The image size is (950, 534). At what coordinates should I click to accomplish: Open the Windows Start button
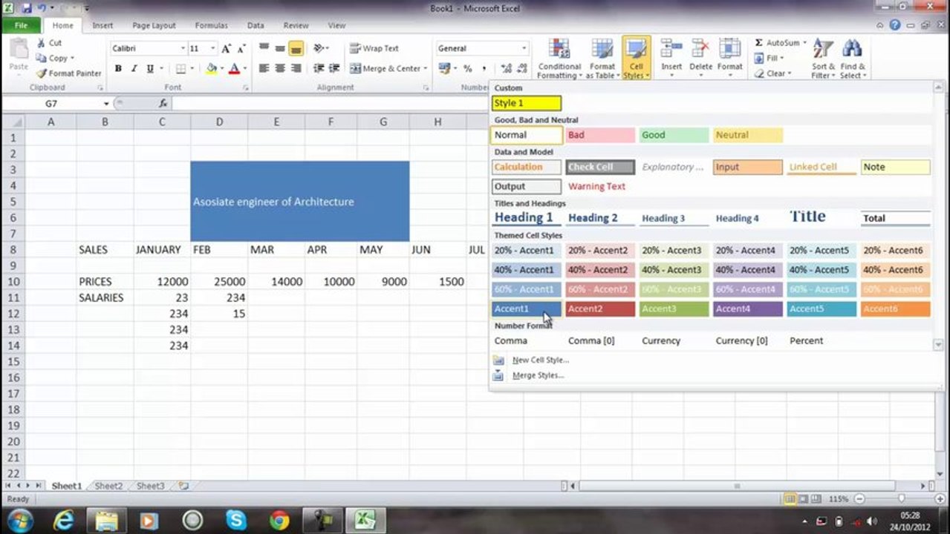tap(20, 520)
